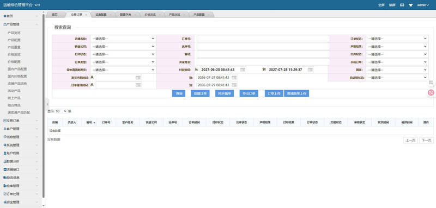Close the 运费配置 tab with its x

(x=111, y=15)
